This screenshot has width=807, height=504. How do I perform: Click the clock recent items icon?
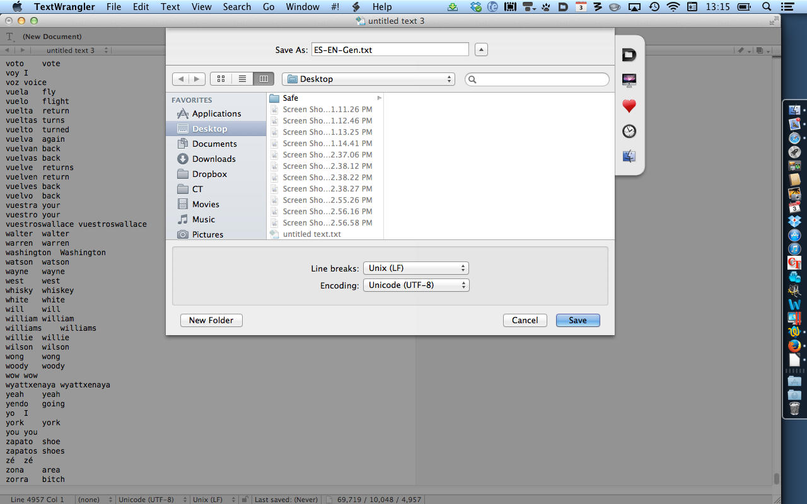(629, 131)
